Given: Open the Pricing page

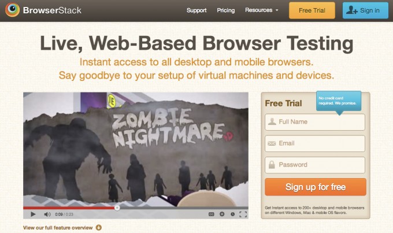Looking at the screenshot, I should point(226,10).
